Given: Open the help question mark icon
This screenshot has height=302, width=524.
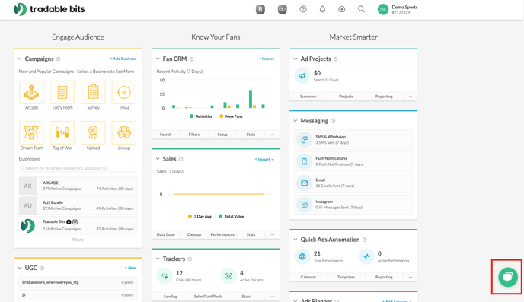Looking at the screenshot, I should pyautogui.click(x=303, y=9).
